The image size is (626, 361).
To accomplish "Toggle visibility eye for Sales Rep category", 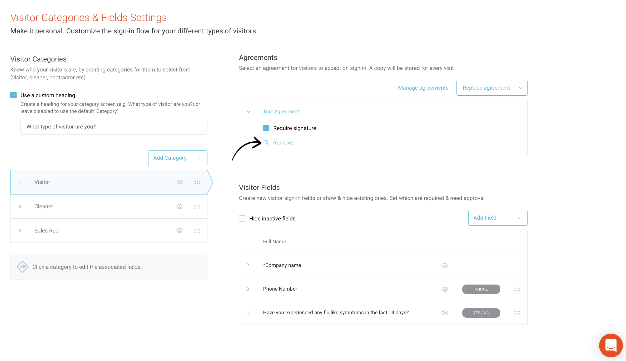I will click(x=180, y=230).
